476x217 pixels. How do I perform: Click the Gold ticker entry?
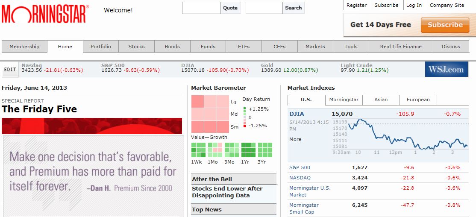(290, 67)
